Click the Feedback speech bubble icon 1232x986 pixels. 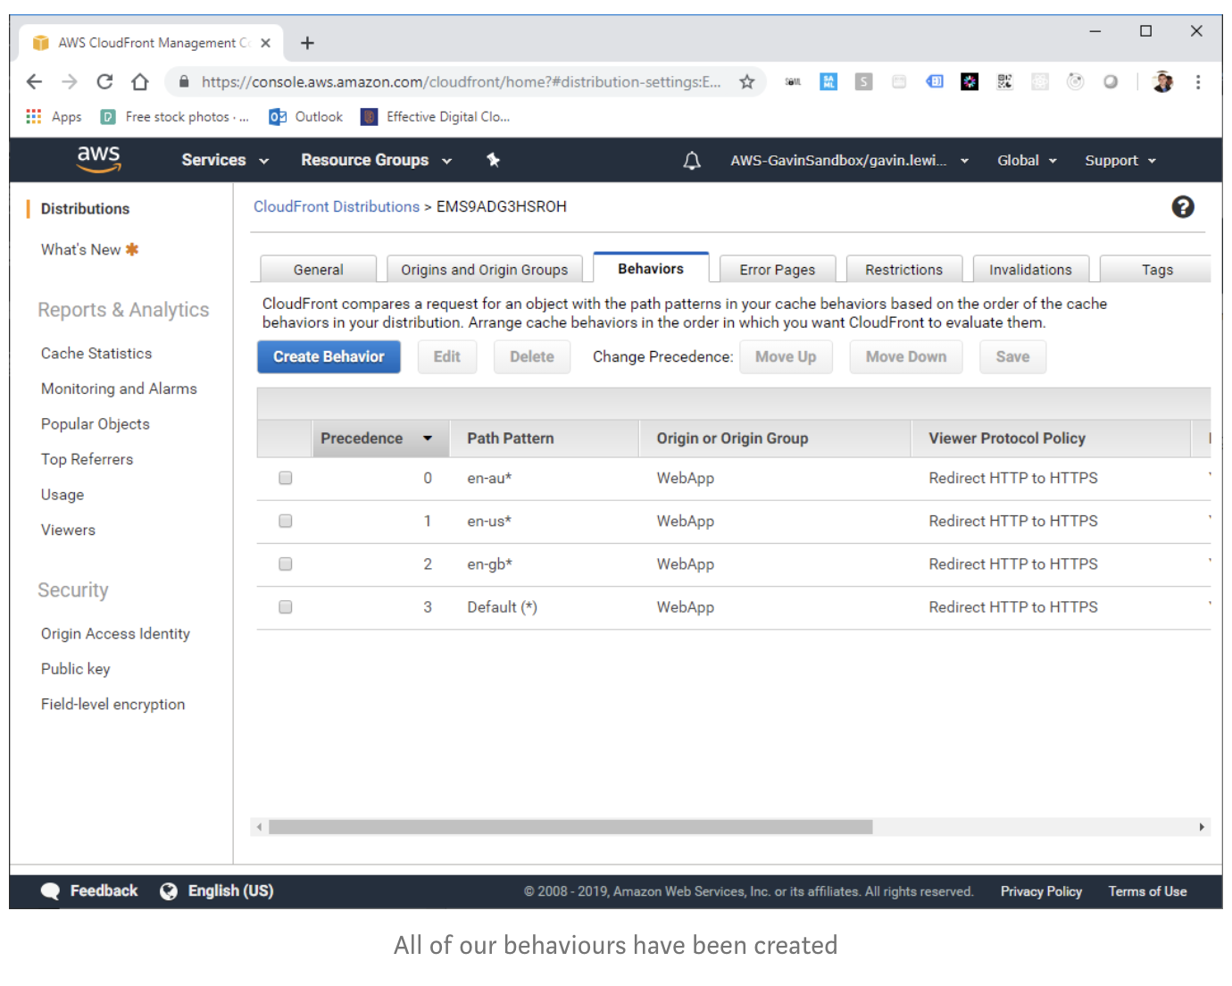[x=51, y=891]
